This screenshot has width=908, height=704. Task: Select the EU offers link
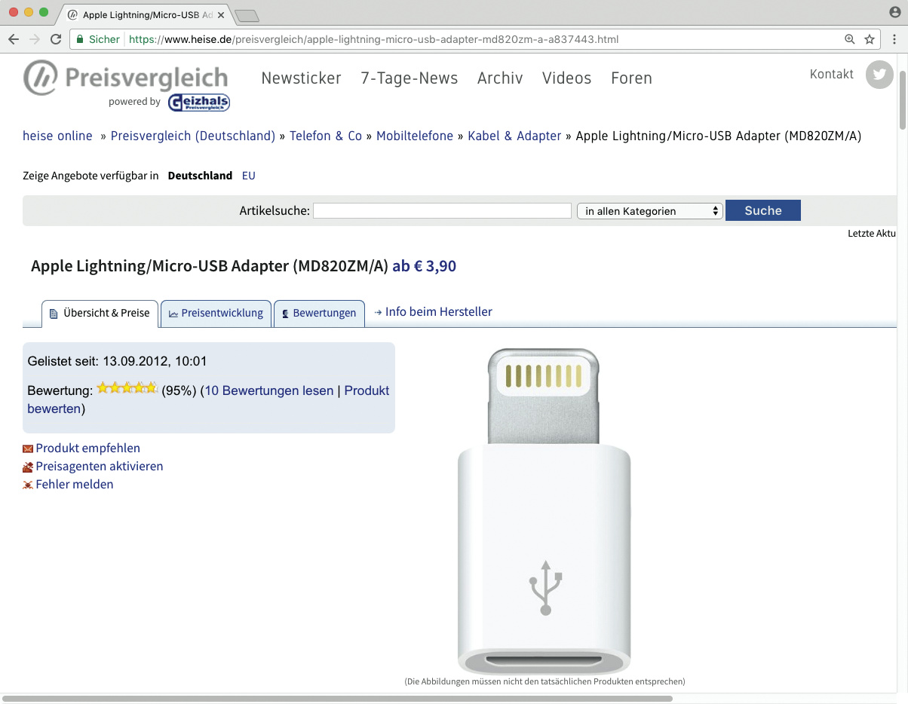(x=249, y=176)
